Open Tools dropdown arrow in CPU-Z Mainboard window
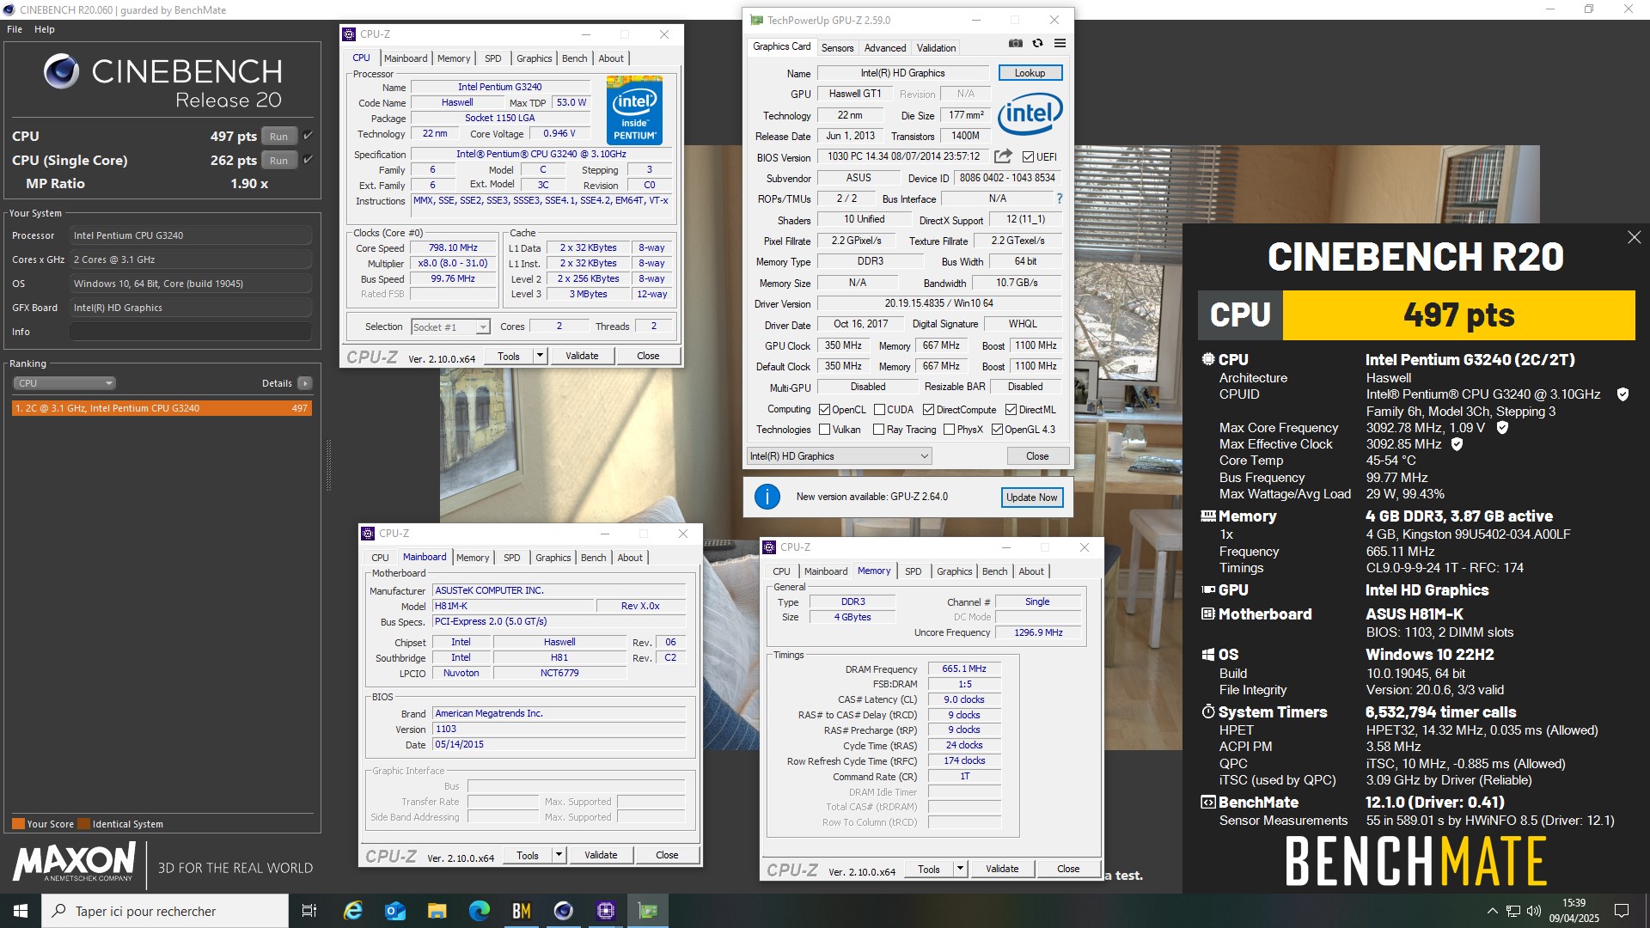 pos(559,855)
